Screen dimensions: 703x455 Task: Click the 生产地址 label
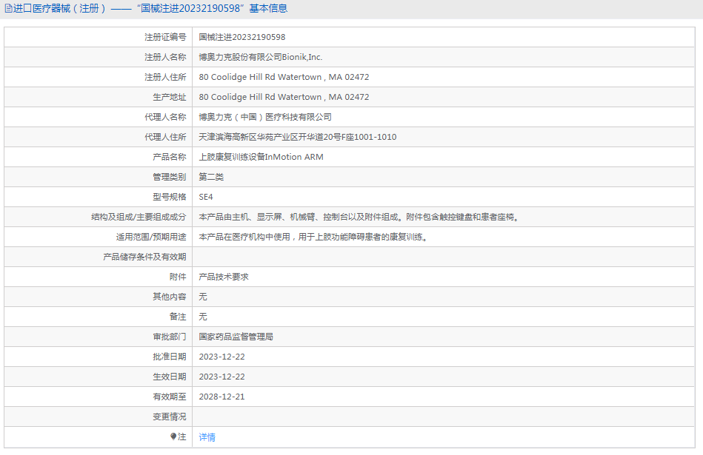[170, 97]
